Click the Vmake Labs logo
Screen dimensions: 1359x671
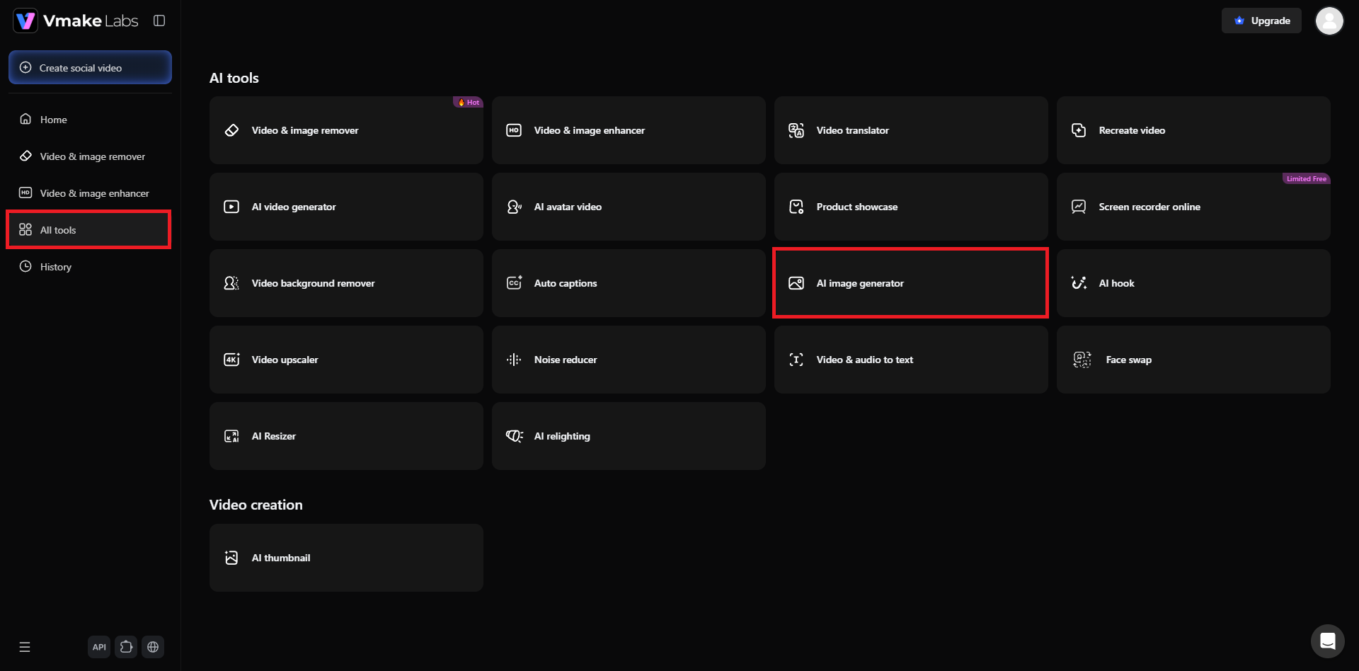(x=76, y=21)
